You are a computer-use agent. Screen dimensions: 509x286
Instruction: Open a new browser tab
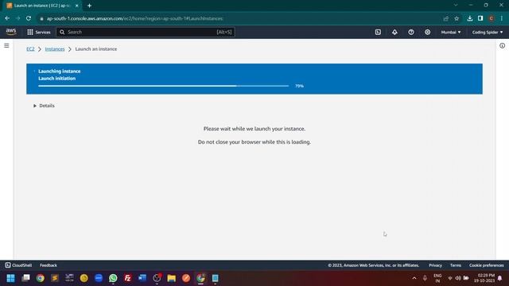pyautogui.click(x=89, y=6)
